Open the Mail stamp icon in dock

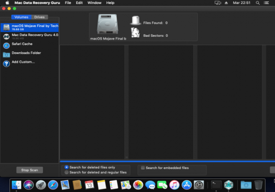pyautogui.click(x=65, y=185)
